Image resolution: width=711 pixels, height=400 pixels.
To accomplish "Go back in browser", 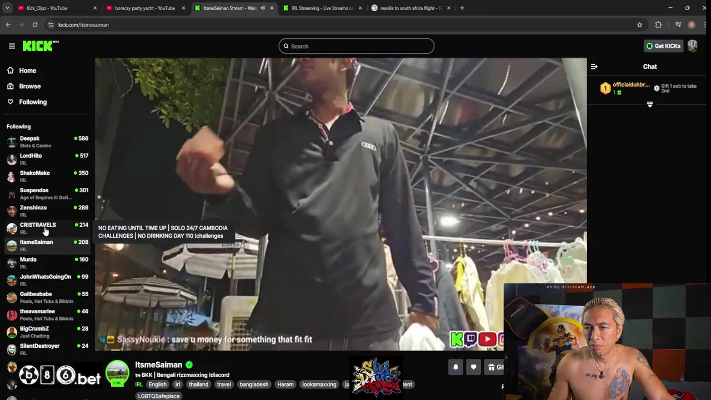I will tap(8, 25).
